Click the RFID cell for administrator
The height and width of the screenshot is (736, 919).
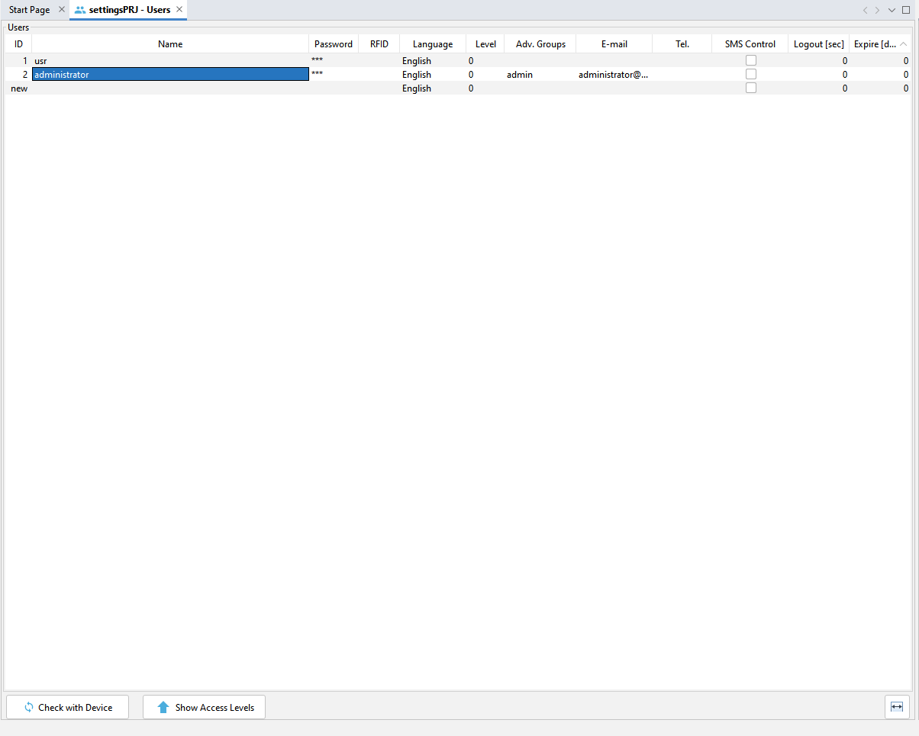[379, 74]
